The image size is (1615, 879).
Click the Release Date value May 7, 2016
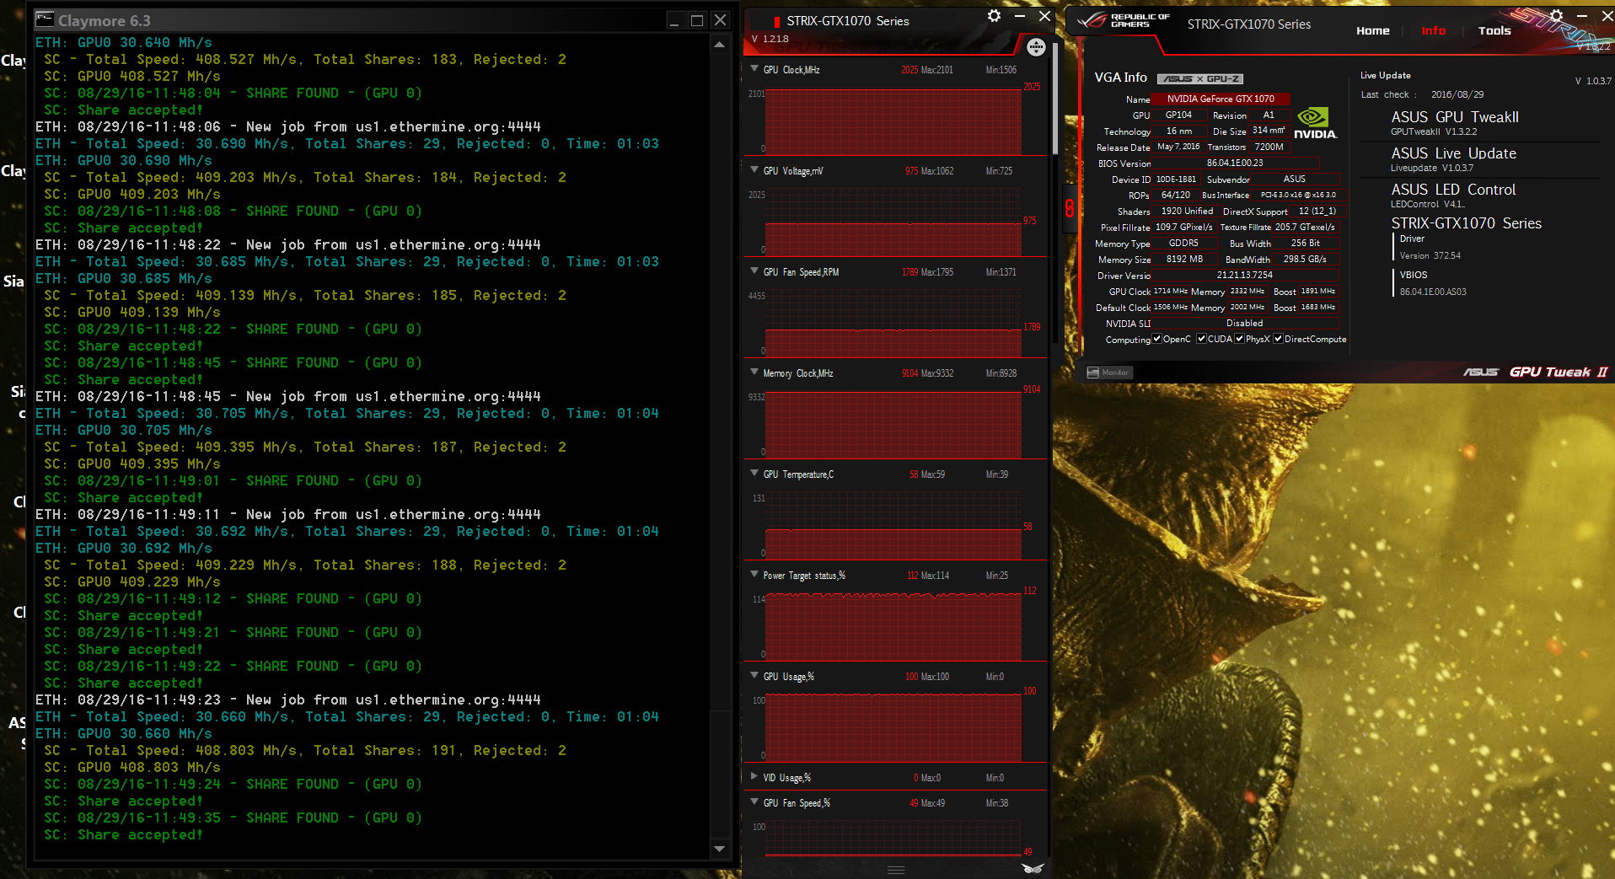coord(1178,147)
